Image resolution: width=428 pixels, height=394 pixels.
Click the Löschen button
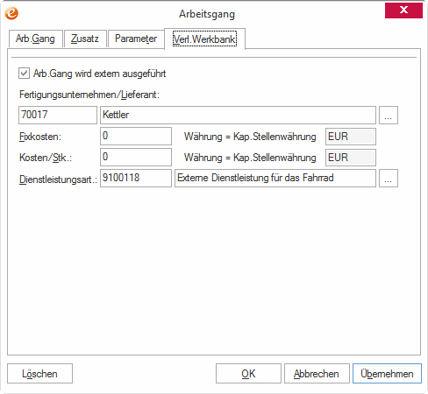tap(39, 374)
